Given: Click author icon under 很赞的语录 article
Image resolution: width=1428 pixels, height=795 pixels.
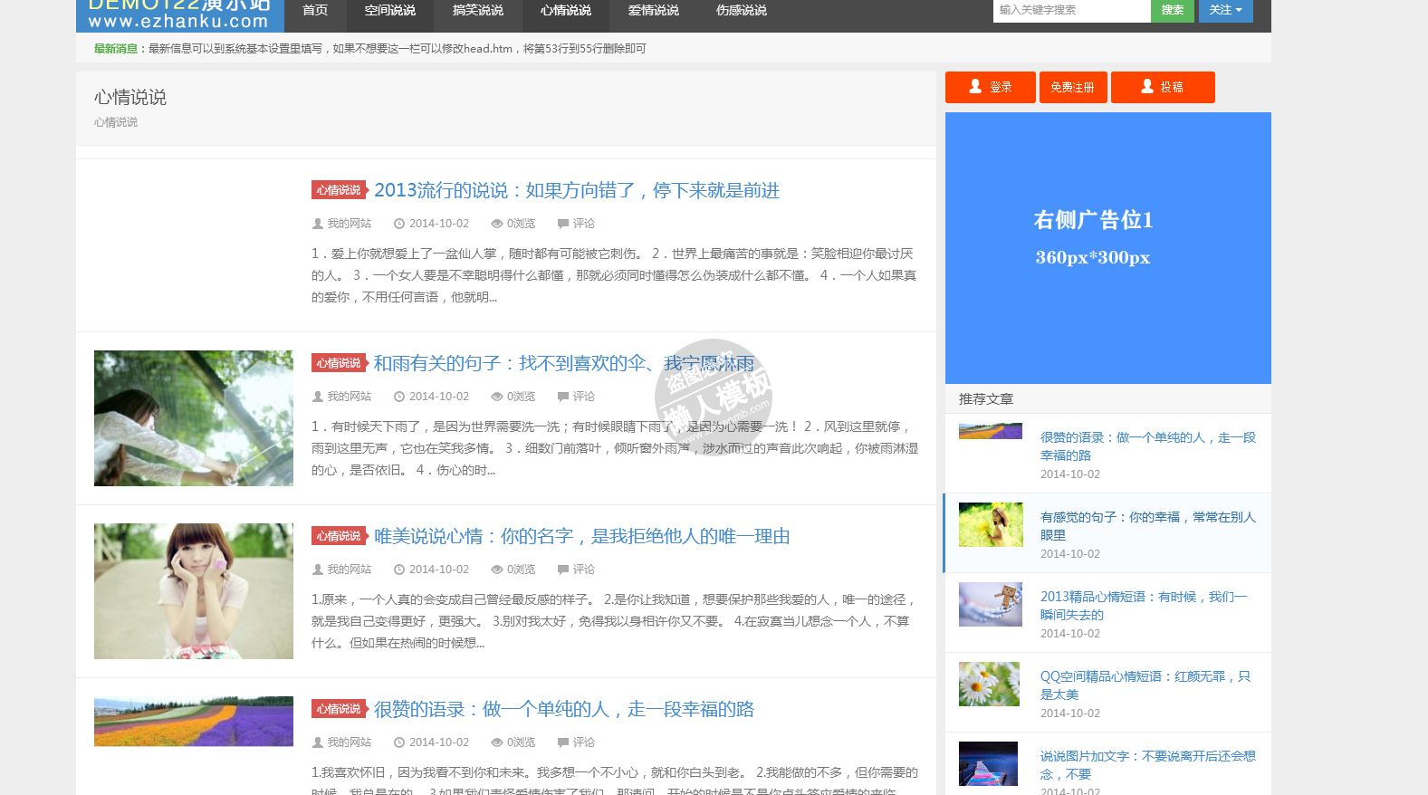Looking at the screenshot, I should (x=318, y=742).
